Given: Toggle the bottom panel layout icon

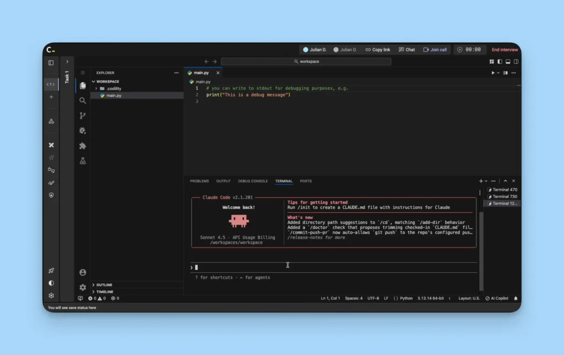Looking at the screenshot, I should pos(508,62).
